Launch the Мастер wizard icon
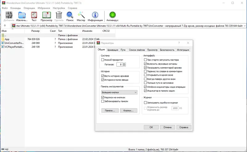The height and width of the screenshot is (152, 247). pos(81,15)
